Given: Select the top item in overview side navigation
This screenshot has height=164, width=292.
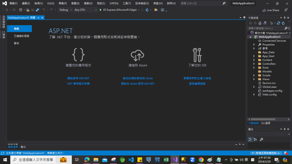Looking at the screenshot, I should coord(19,29).
